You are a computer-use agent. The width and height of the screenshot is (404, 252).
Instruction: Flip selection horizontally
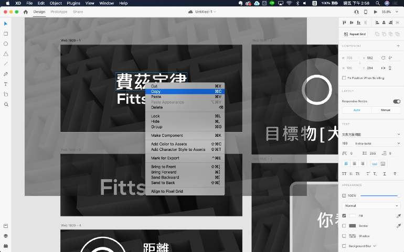(383, 68)
